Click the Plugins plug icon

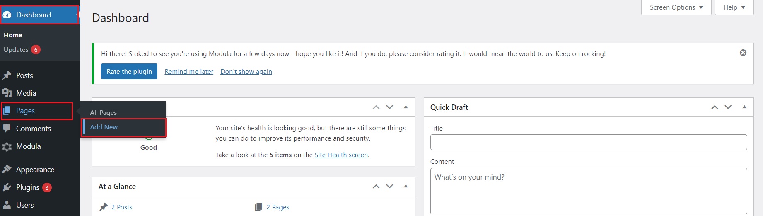coord(7,187)
